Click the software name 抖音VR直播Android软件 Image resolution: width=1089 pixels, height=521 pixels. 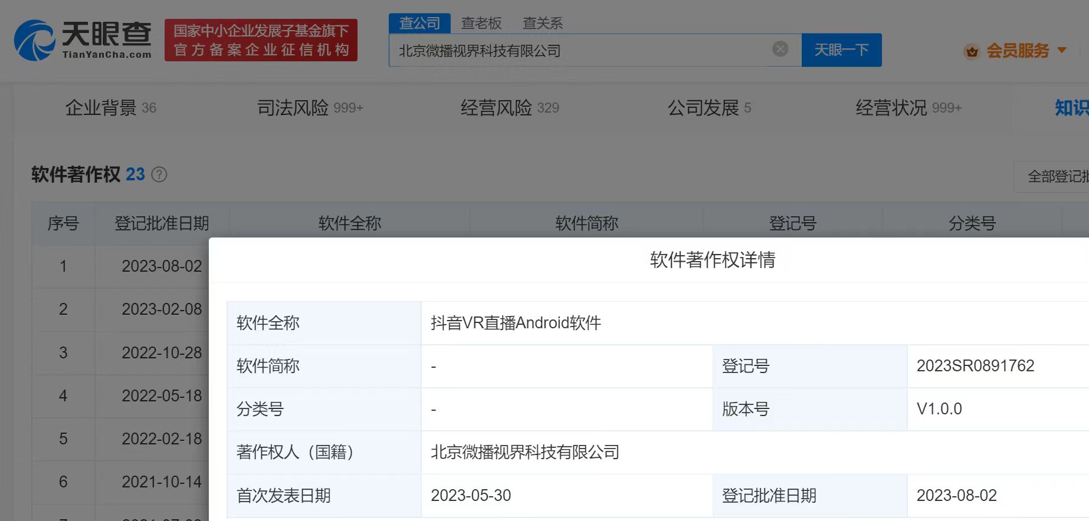tap(516, 323)
